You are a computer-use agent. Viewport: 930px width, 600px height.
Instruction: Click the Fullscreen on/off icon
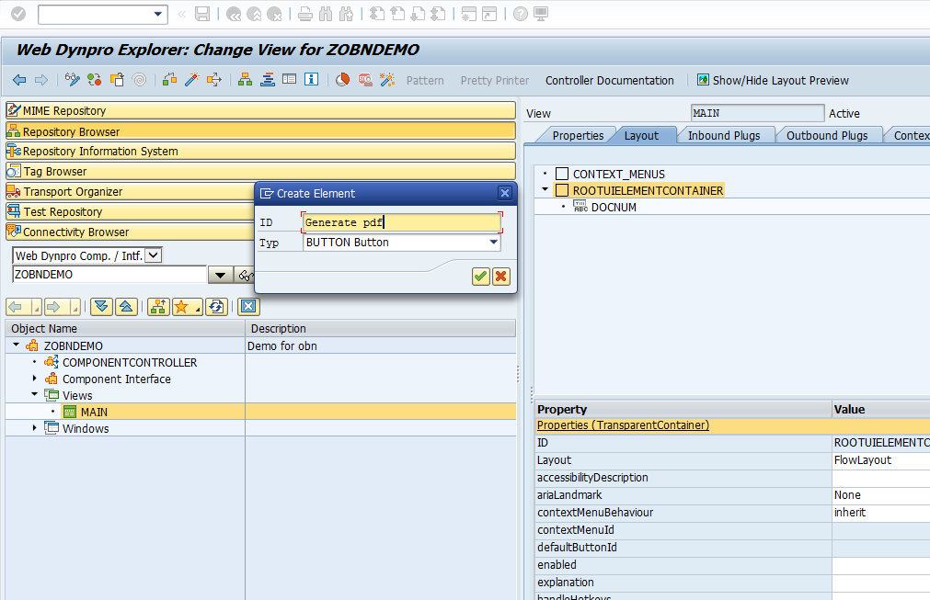coord(290,79)
